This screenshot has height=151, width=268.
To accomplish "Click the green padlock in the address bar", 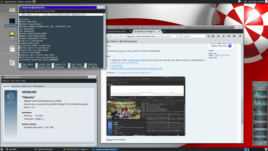I will [x=111, y=36].
